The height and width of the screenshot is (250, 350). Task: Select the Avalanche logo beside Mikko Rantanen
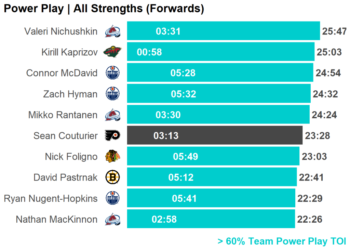point(112,115)
